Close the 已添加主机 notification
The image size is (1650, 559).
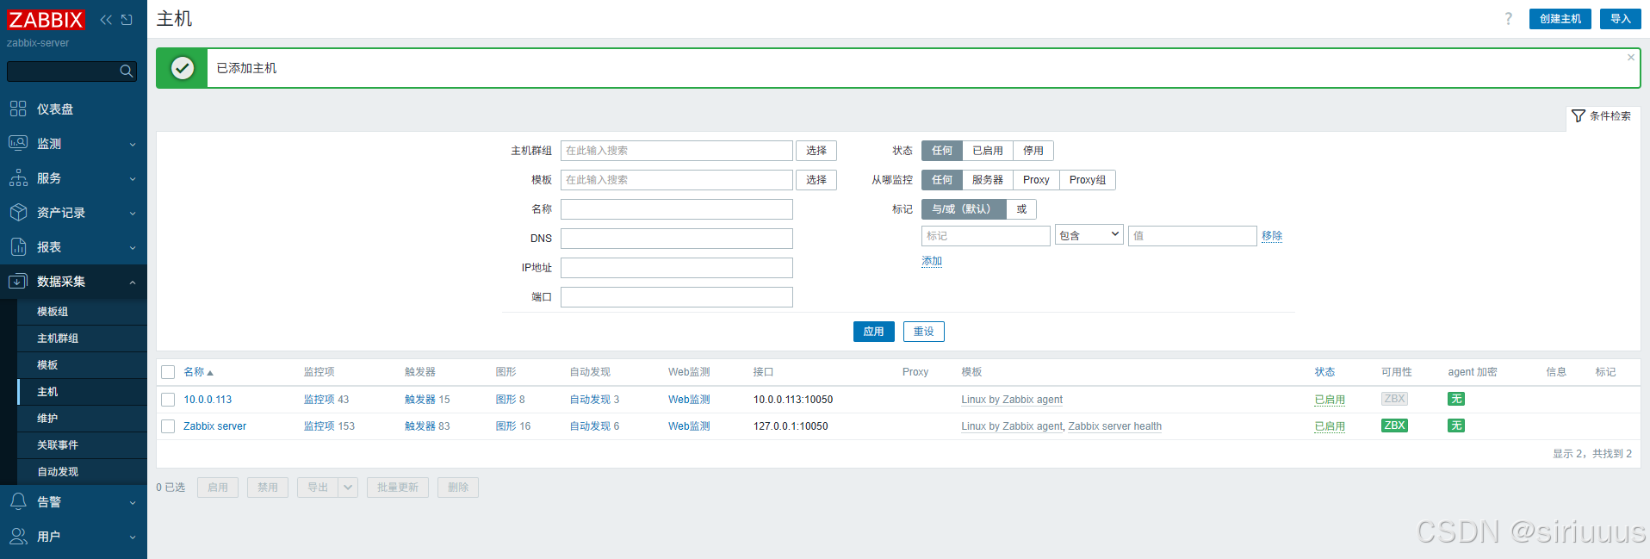coord(1630,58)
